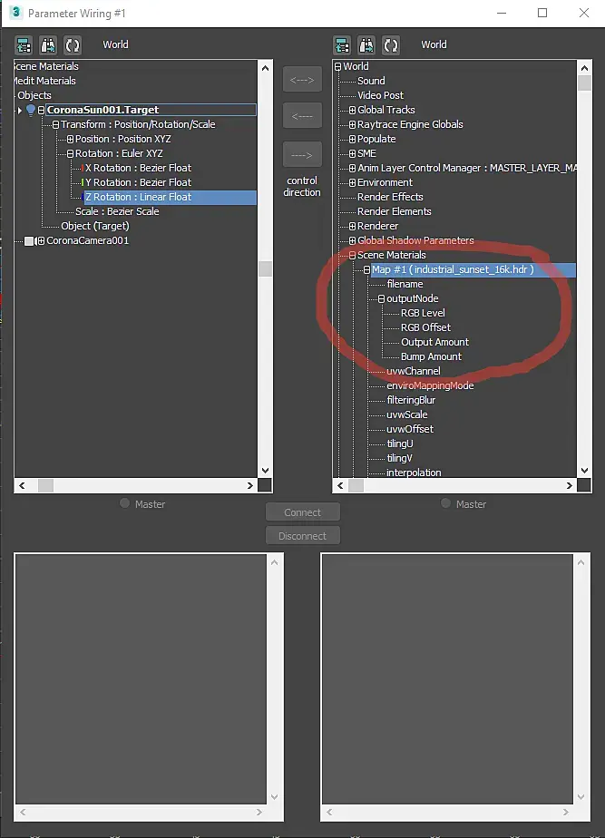Enable the left Master radio button
605x838 pixels.
(x=124, y=503)
